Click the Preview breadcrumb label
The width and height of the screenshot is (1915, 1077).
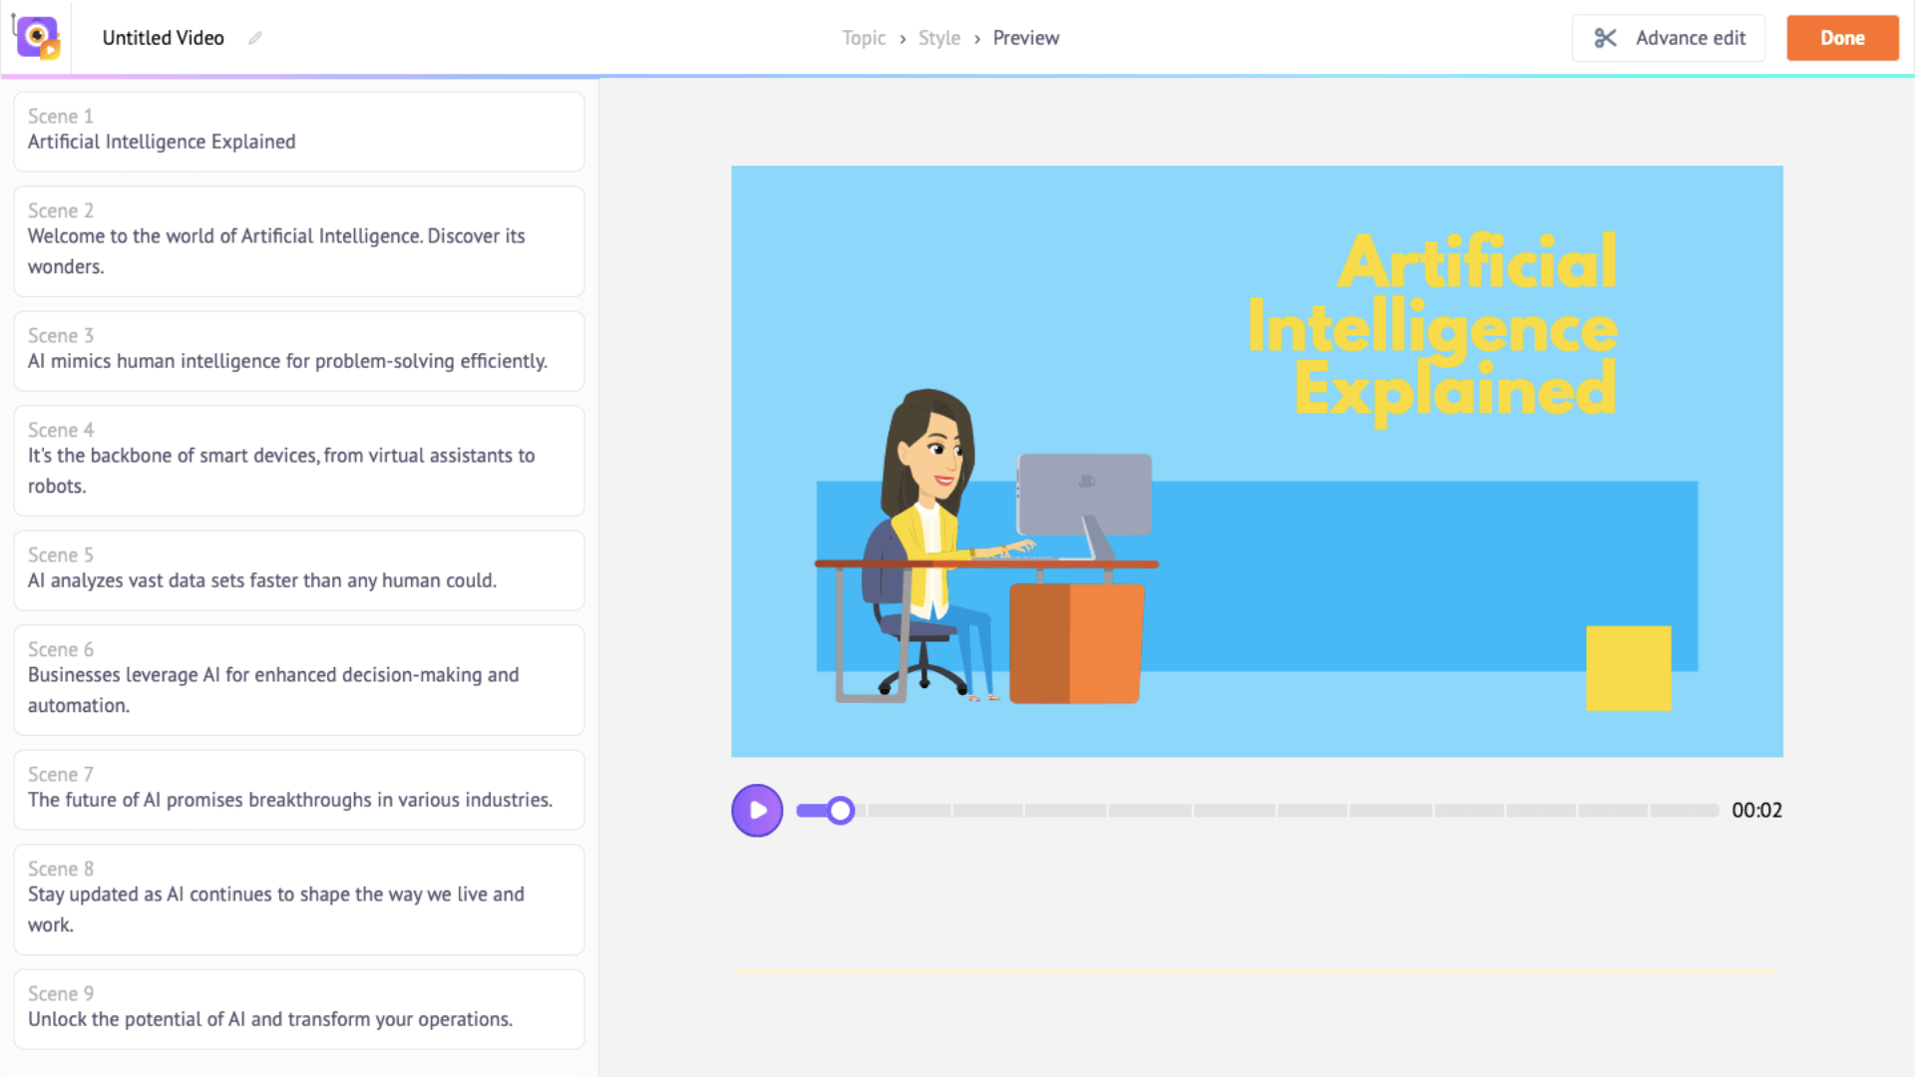click(x=1026, y=38)
